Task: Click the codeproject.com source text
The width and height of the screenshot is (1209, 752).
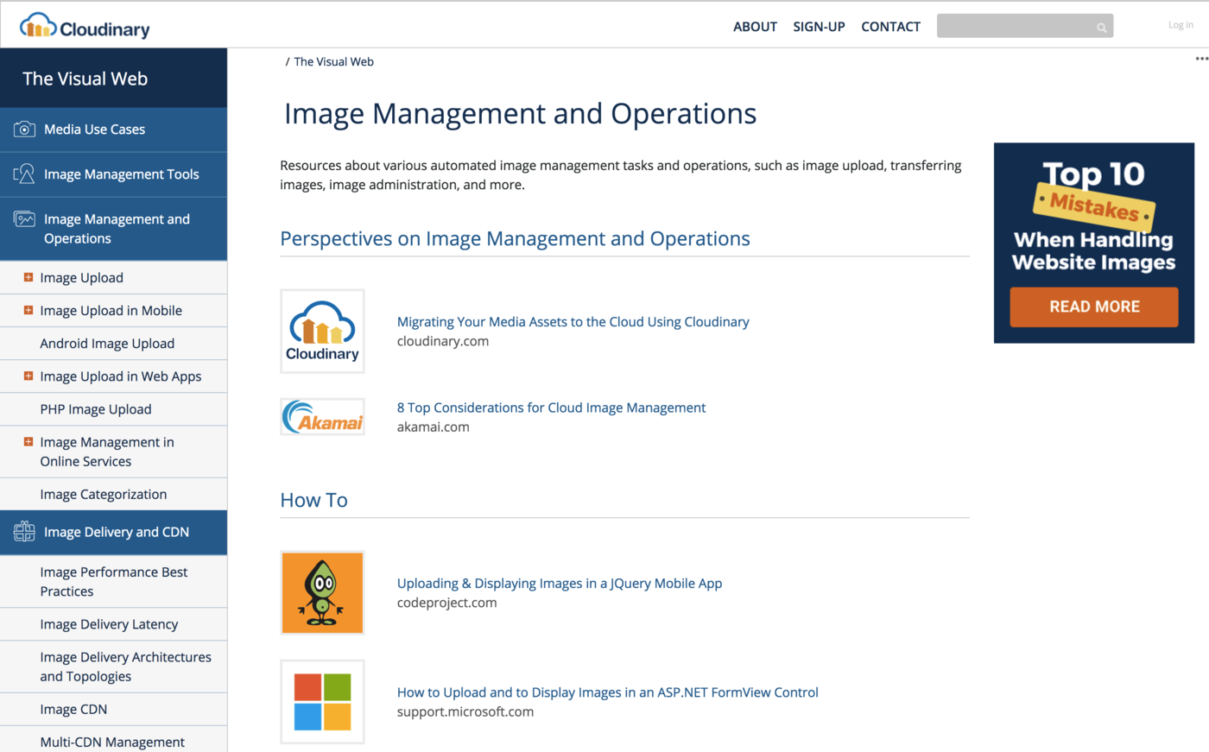Action: [x=447, y=603]
